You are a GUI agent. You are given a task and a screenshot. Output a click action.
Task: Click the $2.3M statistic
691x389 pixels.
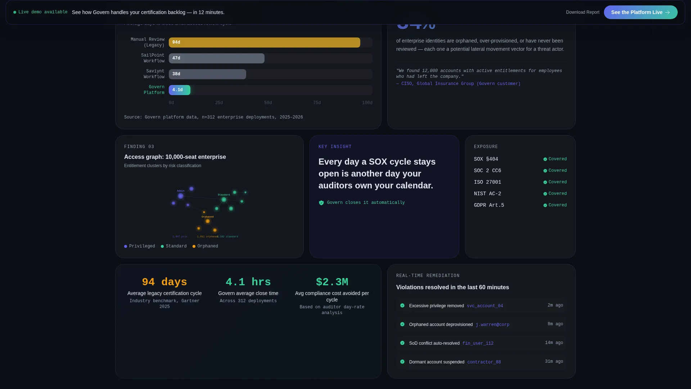pos(332,282)
